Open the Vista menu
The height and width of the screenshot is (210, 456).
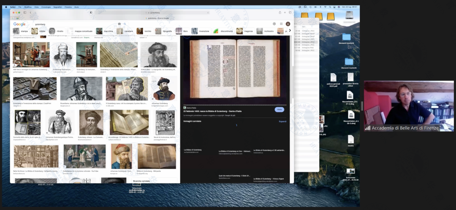tap(36, 7)
